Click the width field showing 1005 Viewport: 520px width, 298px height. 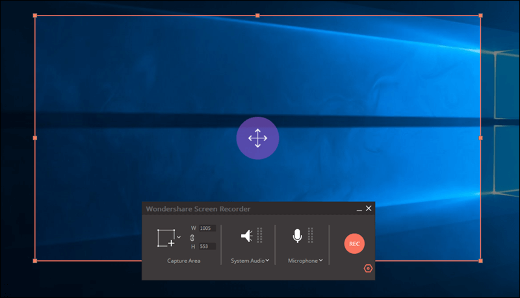[207, 228]
